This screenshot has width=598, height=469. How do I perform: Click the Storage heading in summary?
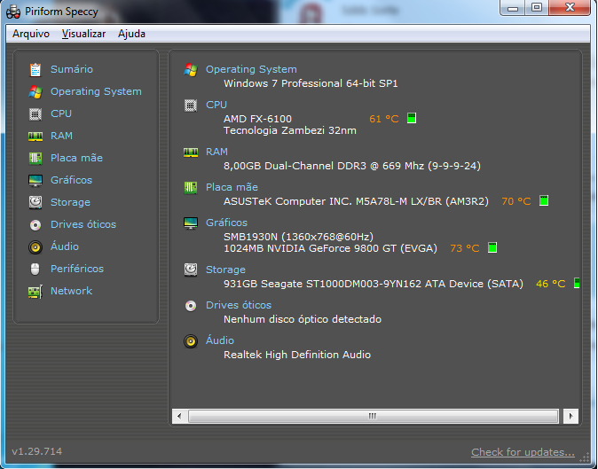[x=225, y=270]
